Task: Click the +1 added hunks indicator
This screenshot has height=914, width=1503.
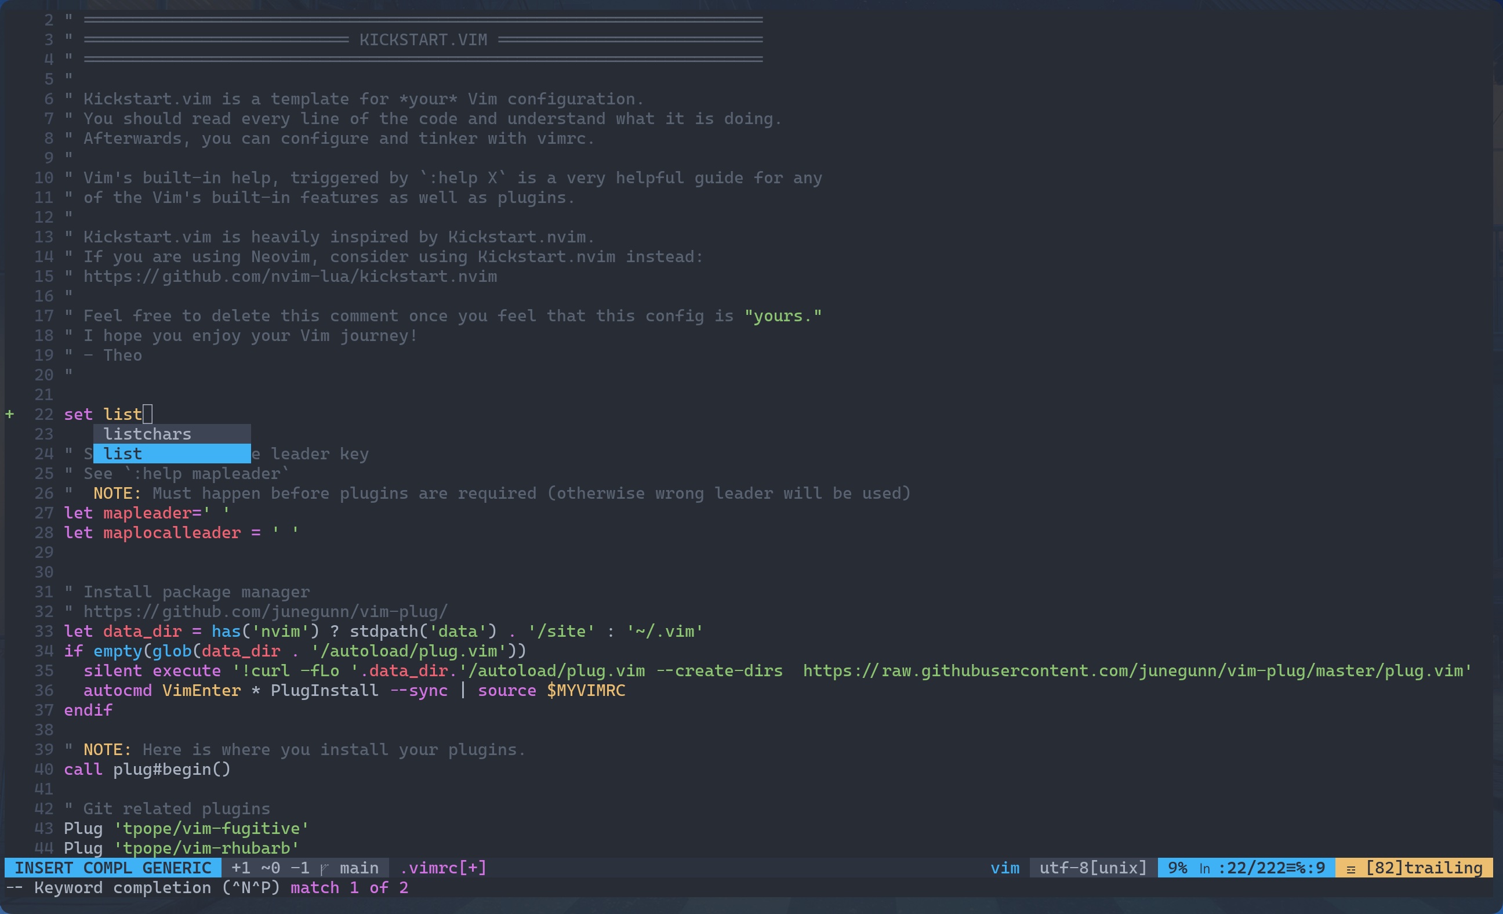Action: point(241,868)
